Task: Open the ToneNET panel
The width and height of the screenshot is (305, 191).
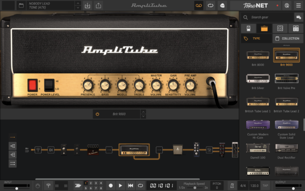Action: [255, 6]
